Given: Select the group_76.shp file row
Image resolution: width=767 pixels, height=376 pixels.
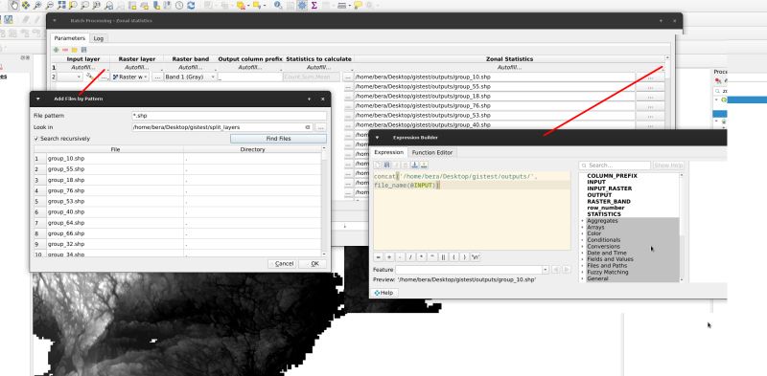Looking at the screenshot, I should 177,190.
